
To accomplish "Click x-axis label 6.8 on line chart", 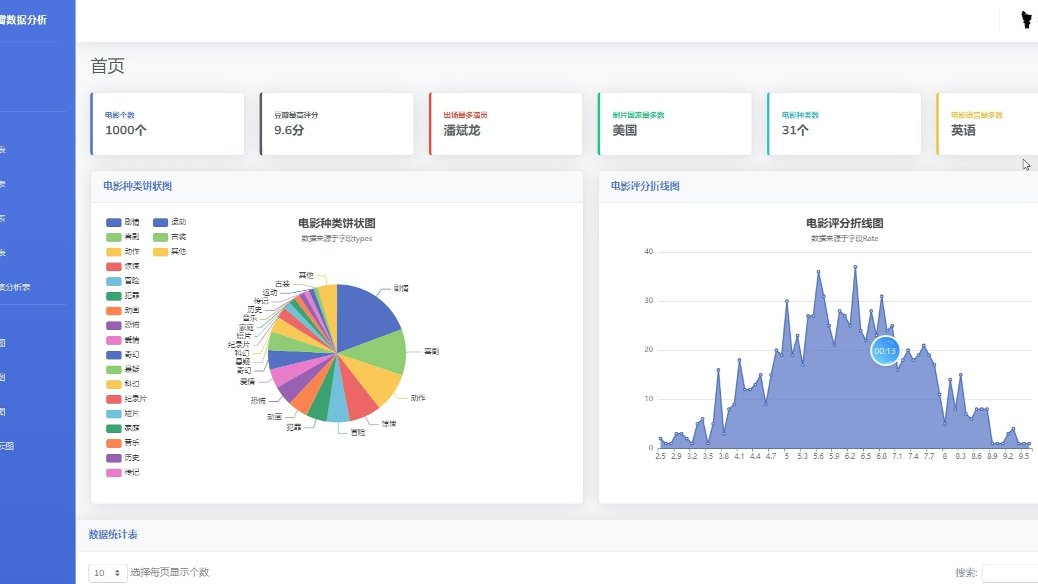I will tap(882, 456).
